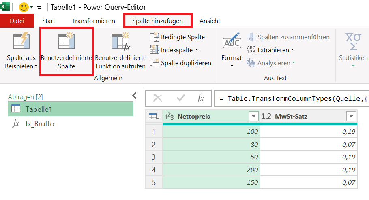Screen dimensions: 369x200
Task: Click the MwSt-Satz cell in row 5
Action: (309, 182)
